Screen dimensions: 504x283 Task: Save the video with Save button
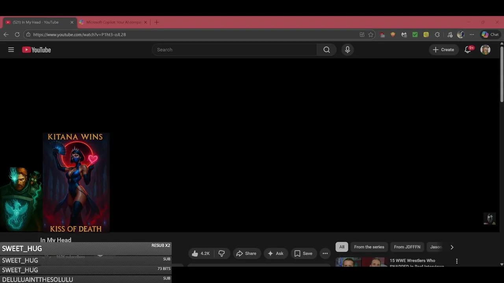pos(303,254)
